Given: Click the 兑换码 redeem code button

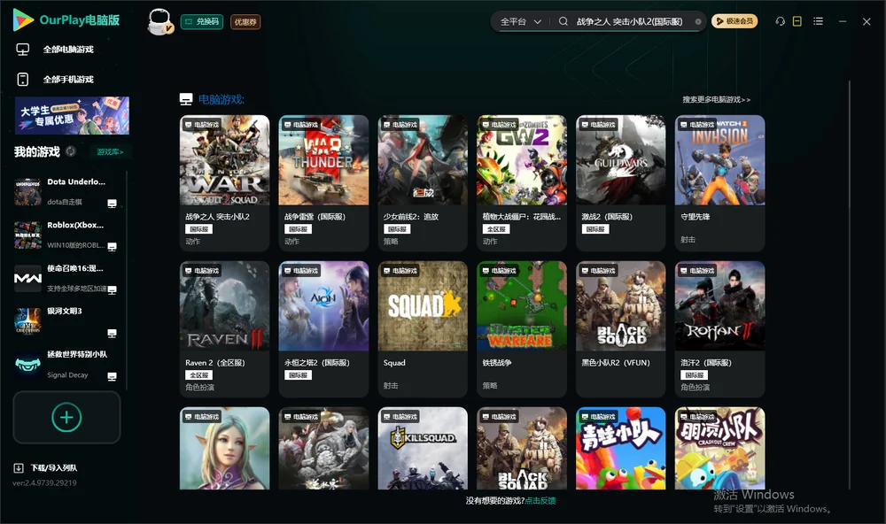Looking at the screenshot, I should (202, 22).
